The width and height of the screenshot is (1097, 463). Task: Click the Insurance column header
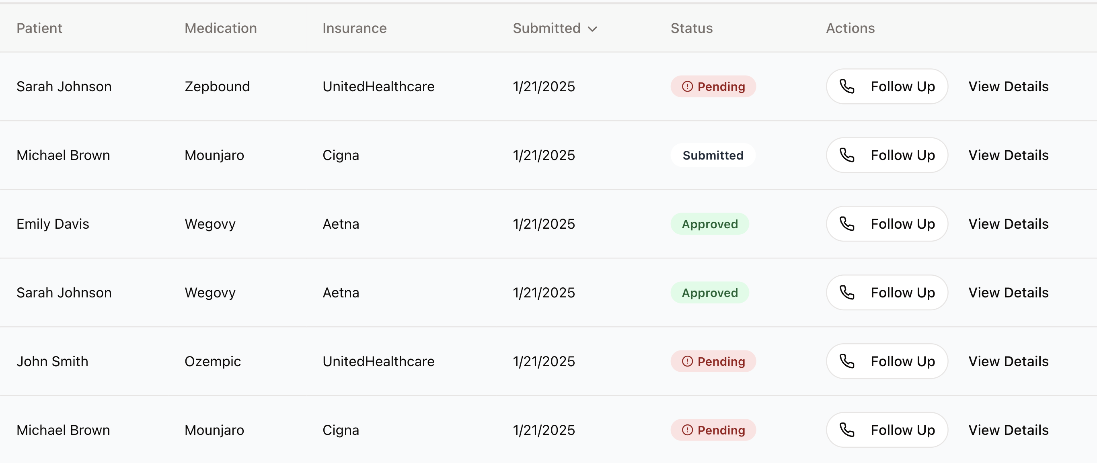[x=354, y=28]
